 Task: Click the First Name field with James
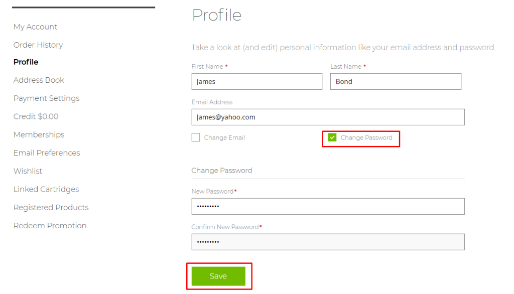click(x=256, y=82)
